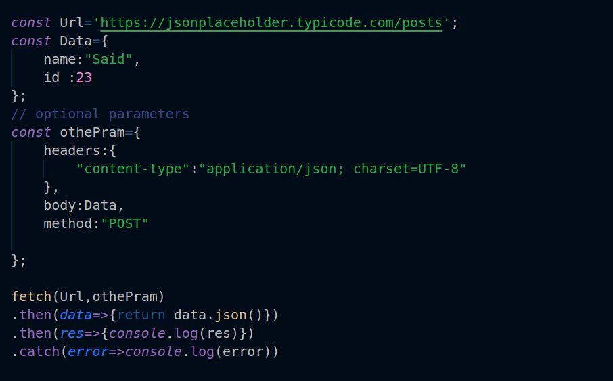Screen dimensions: 613x381
Task: Click the error parameter before the arrow
Action: click(x=88, y=351)
